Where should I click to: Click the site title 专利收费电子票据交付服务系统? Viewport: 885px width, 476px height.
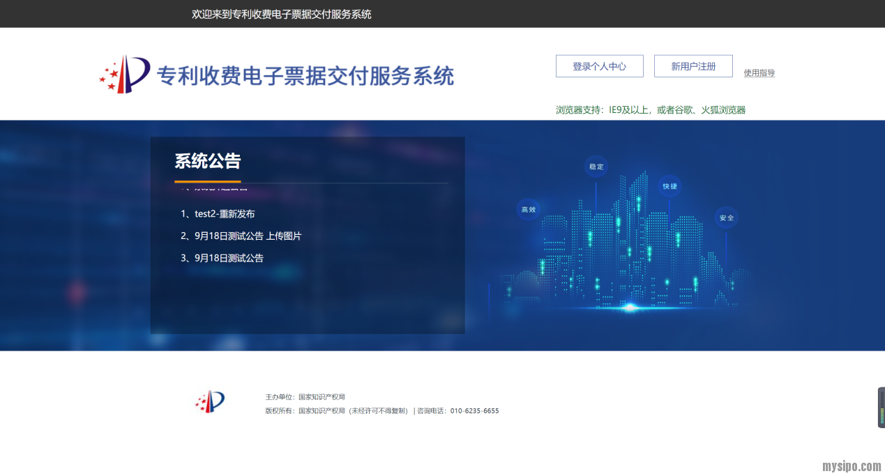pos(305,75)
